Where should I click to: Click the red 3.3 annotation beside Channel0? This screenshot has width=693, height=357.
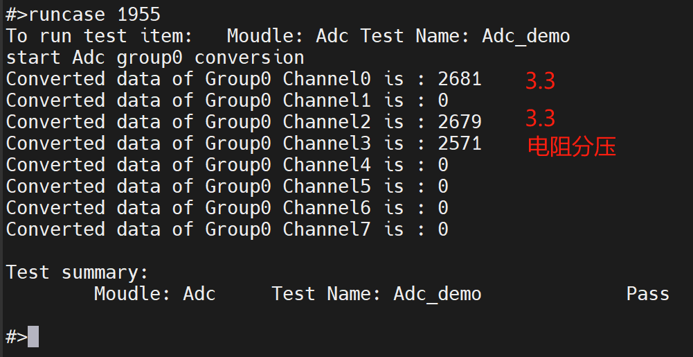click(x=540, y=82)
